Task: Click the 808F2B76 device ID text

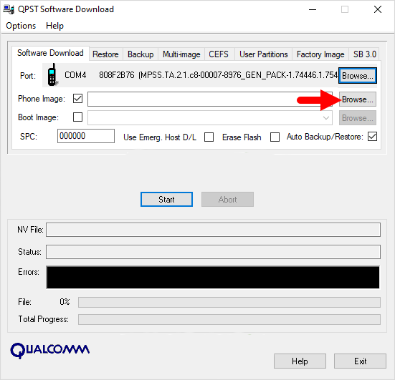Action: [117, 75]
